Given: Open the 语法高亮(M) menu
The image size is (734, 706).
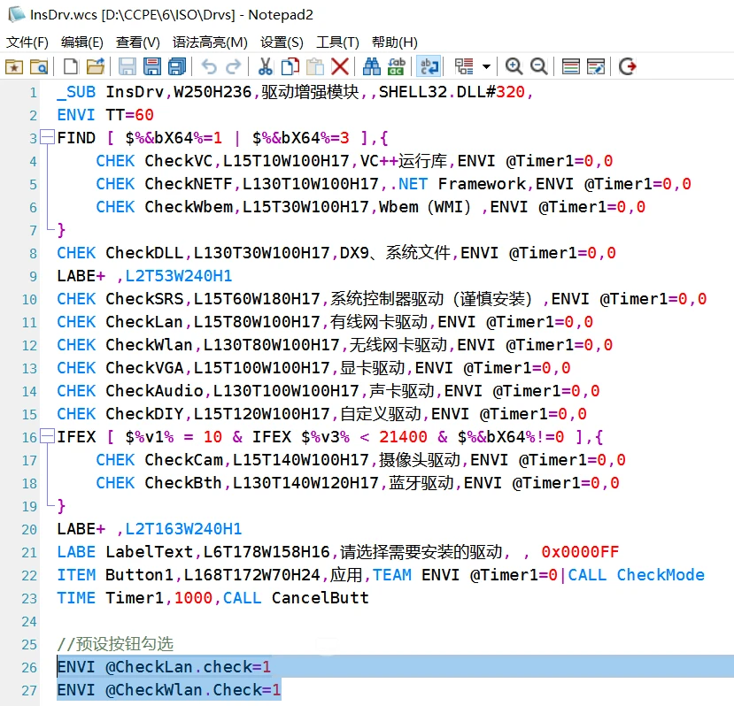Looking at the screenshot, I should 210,42.
